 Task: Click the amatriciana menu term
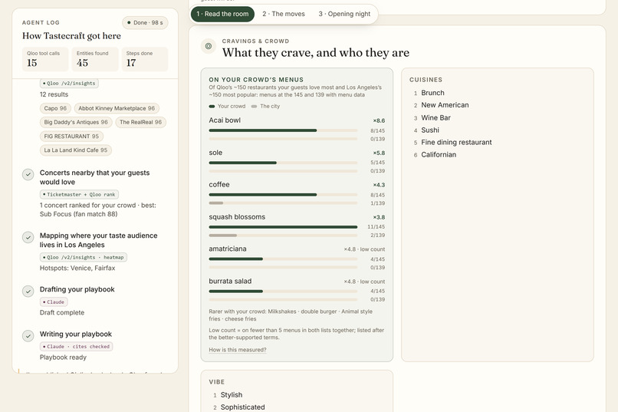[x=228, y=249]
